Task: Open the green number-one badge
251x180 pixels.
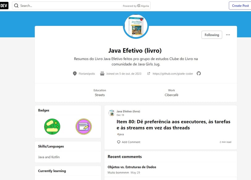Action: click(x=52, y=127)
